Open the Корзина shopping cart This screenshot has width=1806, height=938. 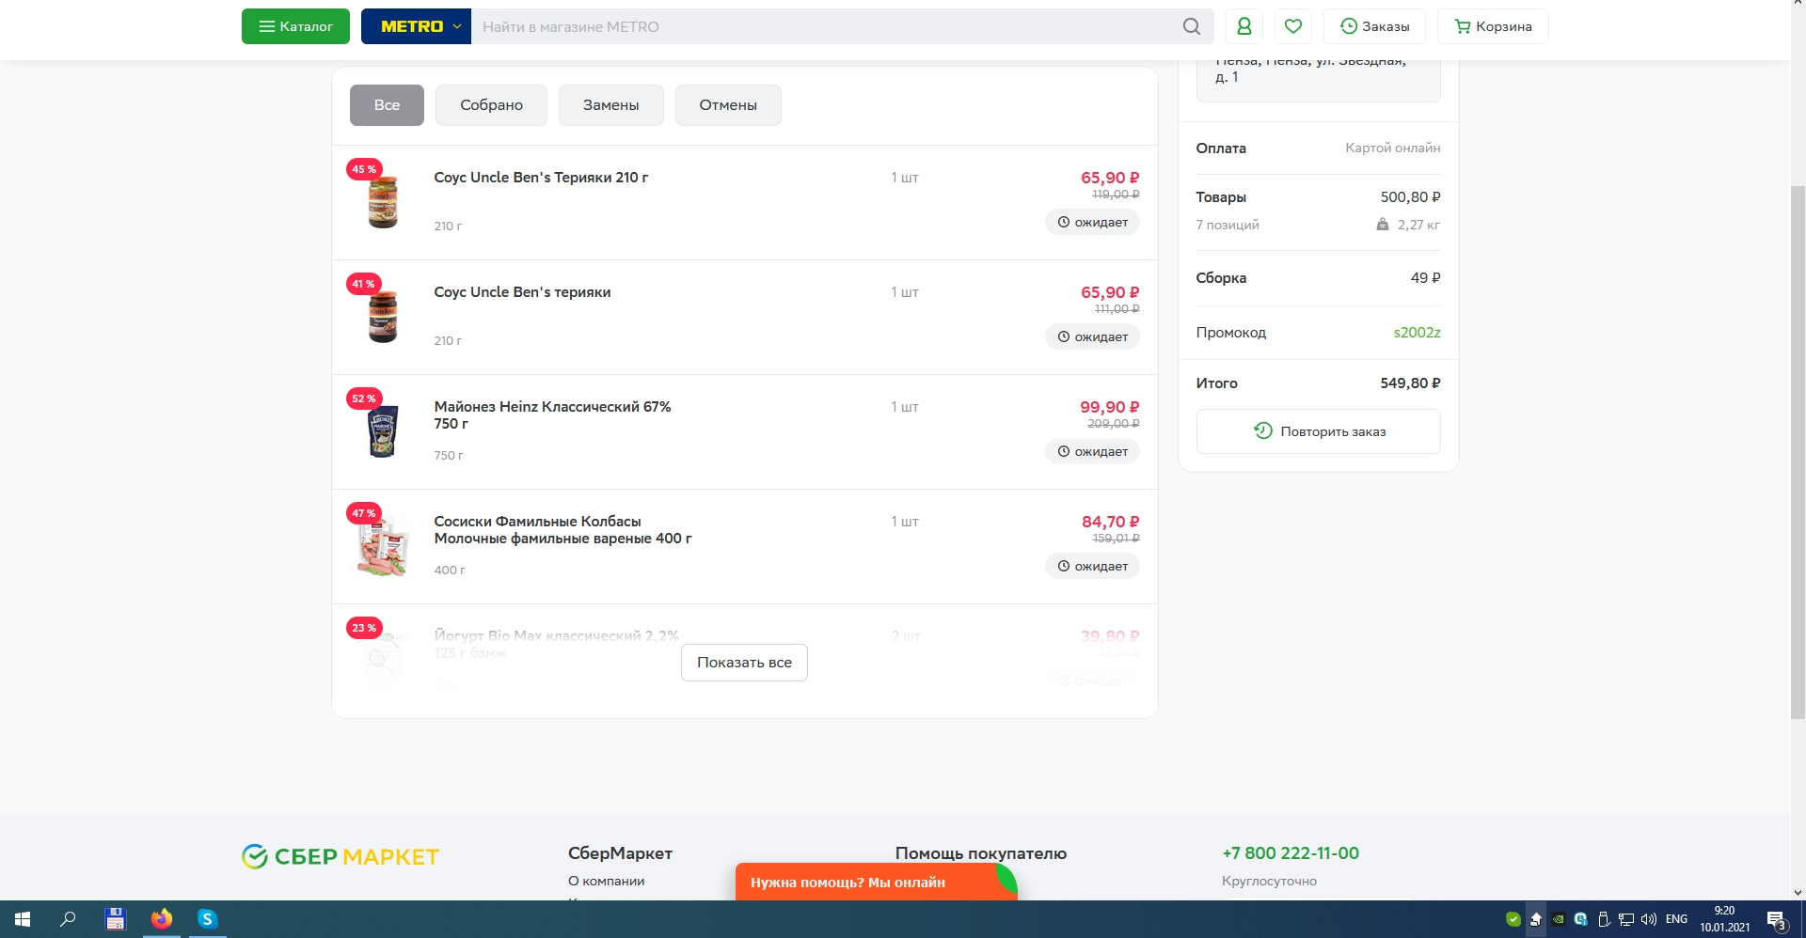(1493, 26)
